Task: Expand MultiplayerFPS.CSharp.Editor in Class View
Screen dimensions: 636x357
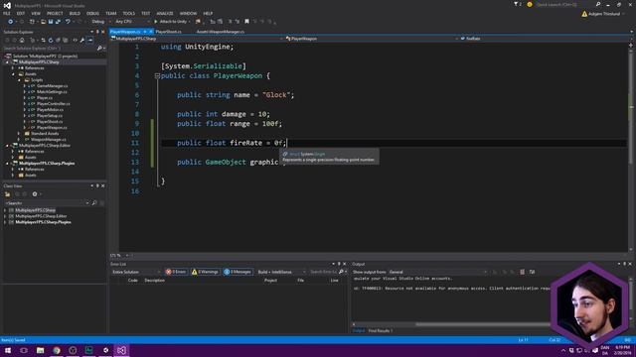Action: [x=5, y=216]
